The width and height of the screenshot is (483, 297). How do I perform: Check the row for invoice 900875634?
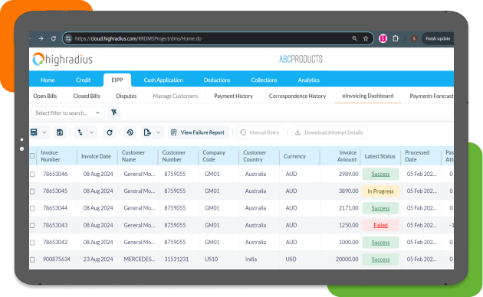point(32,259)
